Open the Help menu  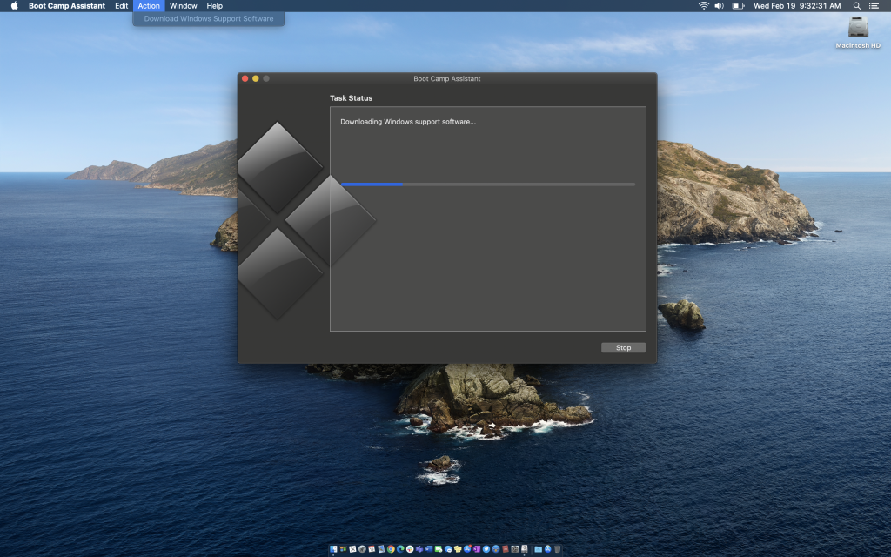click(214, 6)
